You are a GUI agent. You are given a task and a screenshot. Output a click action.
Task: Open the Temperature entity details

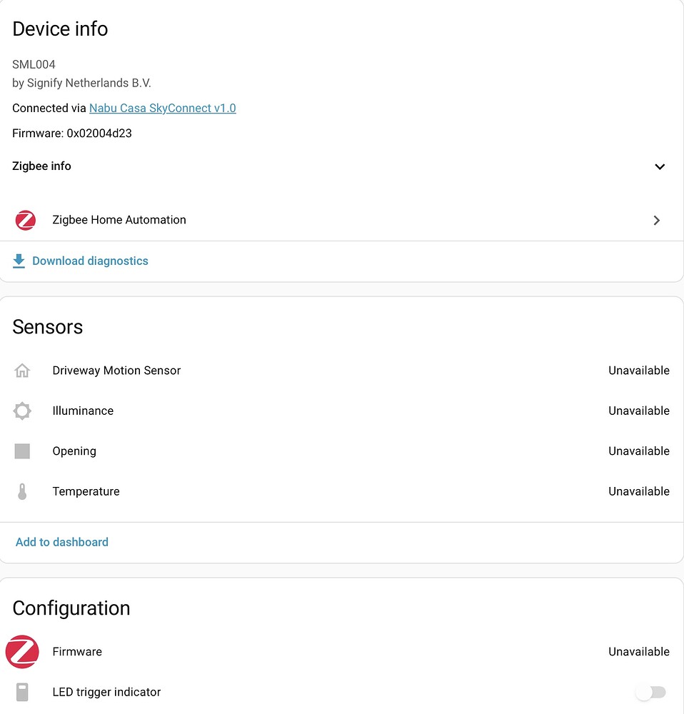pyautogui.click(x=86, y=491)
